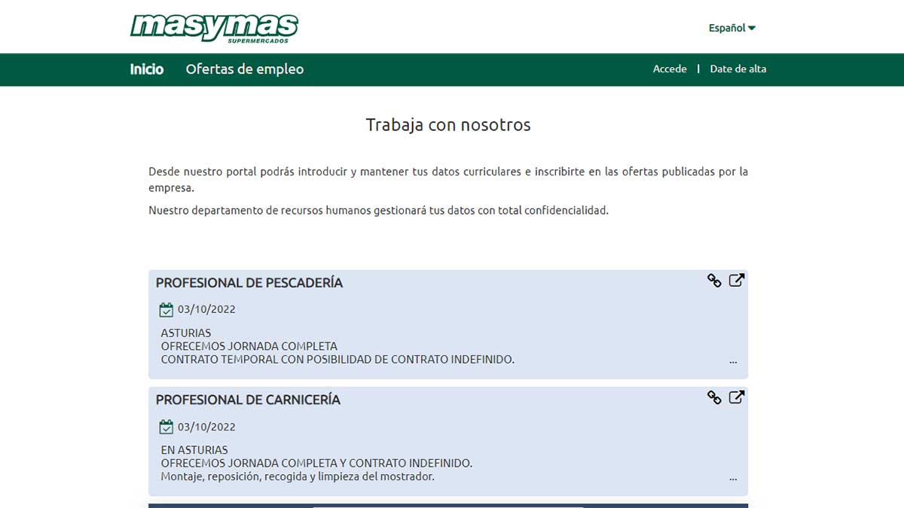Open the Profesional de Pescadería job title
This screenshot has height=508, width=904.
tap(249, 283)
